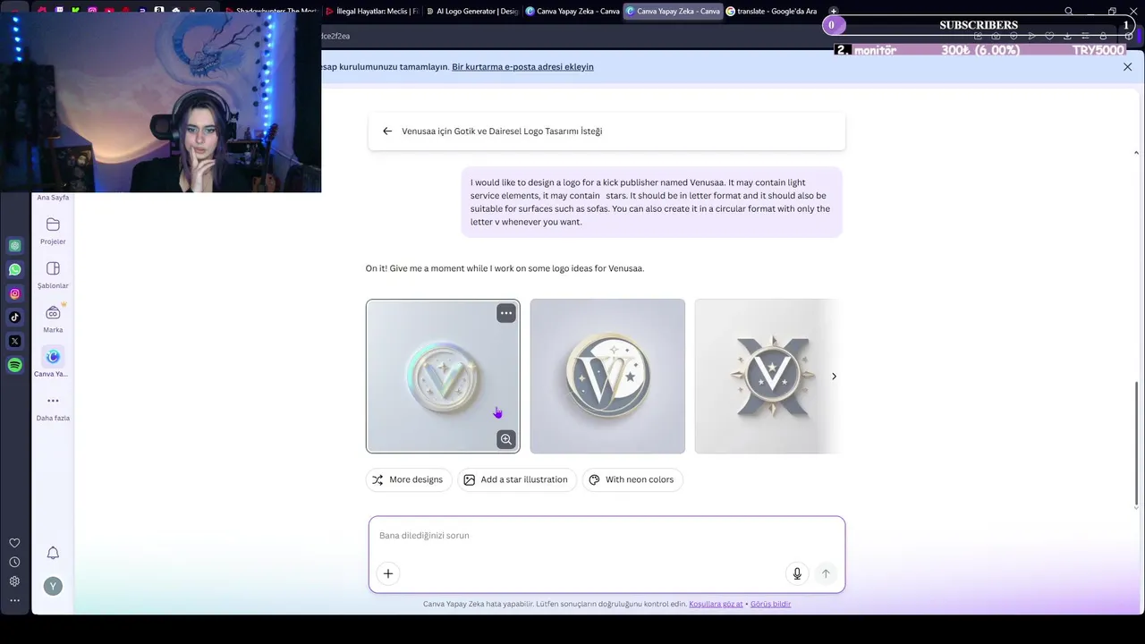
Task: Start voice input with the microphone
Action: click(x=797, y=573)
